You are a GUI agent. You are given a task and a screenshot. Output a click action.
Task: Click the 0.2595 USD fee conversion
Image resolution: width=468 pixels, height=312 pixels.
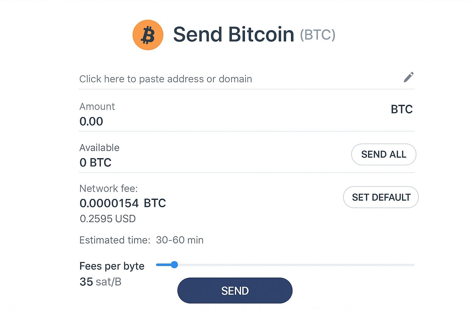tap(108, 218)
